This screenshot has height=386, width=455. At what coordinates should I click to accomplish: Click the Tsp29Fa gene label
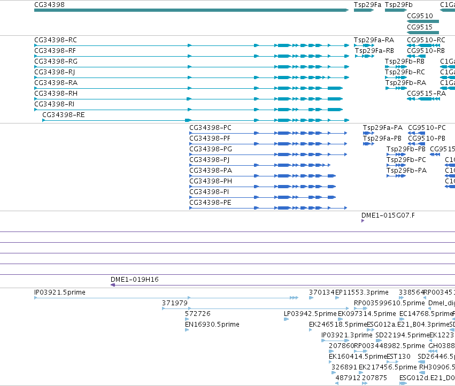tap(367, 5)
